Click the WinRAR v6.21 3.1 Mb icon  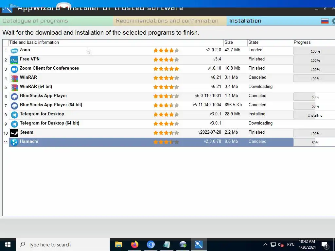click(x=14, y=78)
